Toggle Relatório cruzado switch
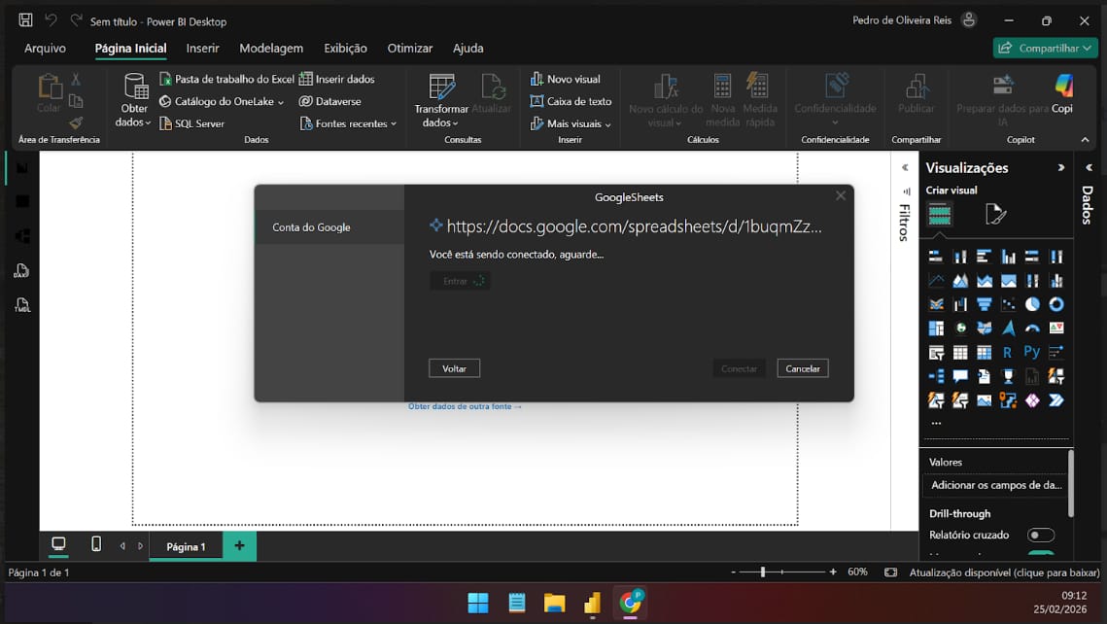1107x624 pixels. point(1041,535)
